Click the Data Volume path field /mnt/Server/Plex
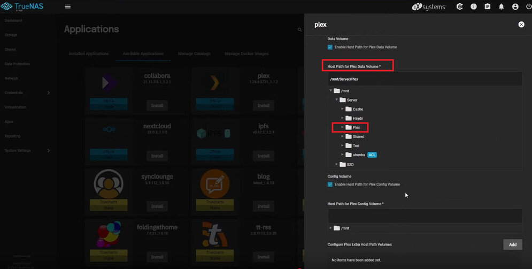532x269 pixels. pyautogui.click(x=425, y=79)
